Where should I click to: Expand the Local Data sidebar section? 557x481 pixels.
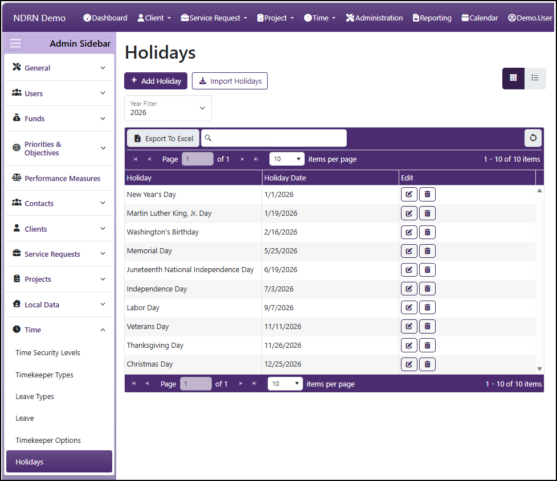pos(59,305)
